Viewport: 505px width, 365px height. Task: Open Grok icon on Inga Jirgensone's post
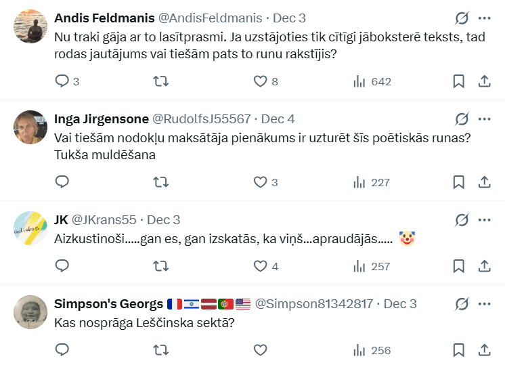(462, 119)
